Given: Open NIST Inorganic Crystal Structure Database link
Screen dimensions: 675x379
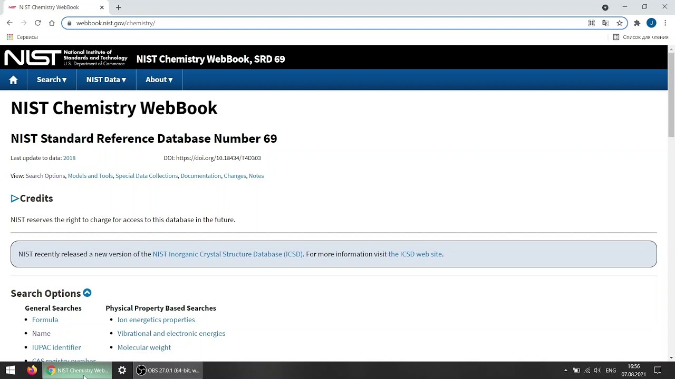Looking at the screenshot, I should pos(227,254).
